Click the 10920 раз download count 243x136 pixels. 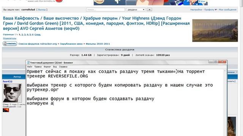coord(163,55)
